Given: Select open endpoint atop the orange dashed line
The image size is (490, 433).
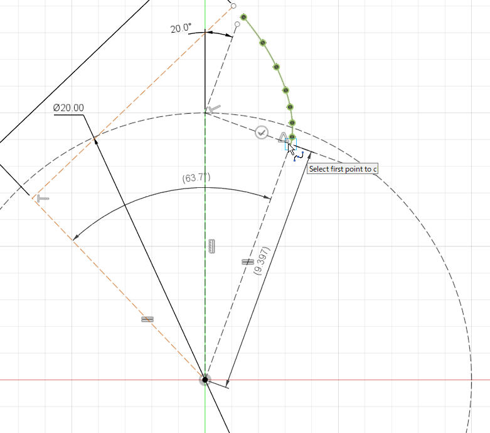Looking at the screenshot, I should 233,6.
